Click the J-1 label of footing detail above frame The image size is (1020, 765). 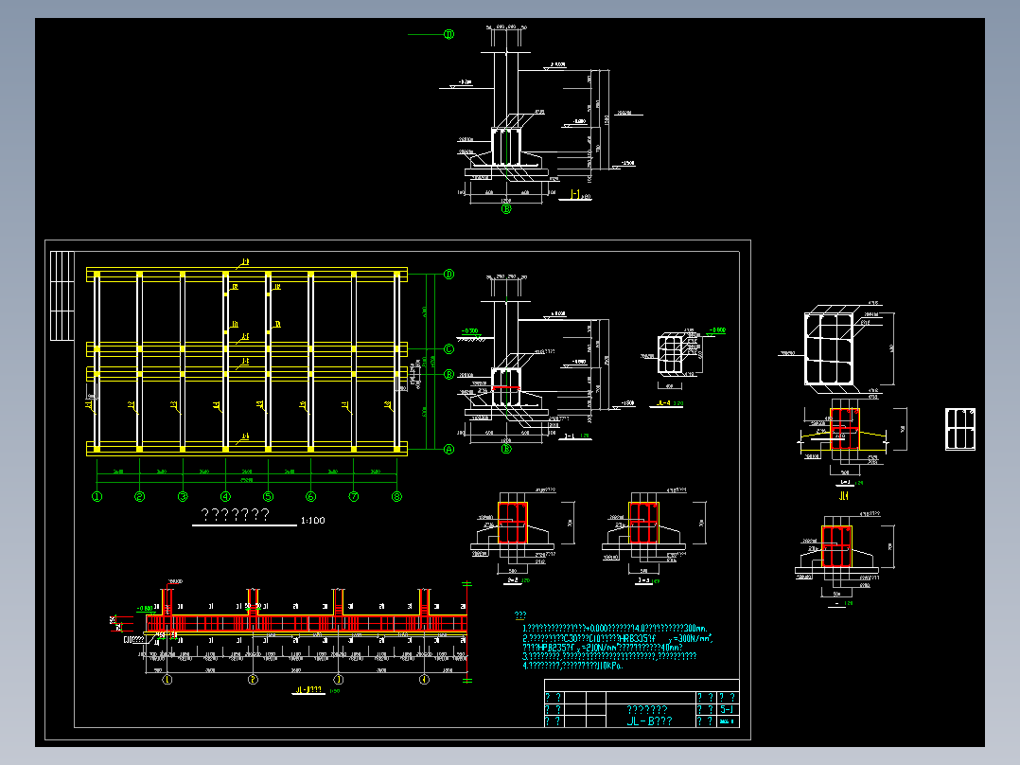[x=575, y=194]
